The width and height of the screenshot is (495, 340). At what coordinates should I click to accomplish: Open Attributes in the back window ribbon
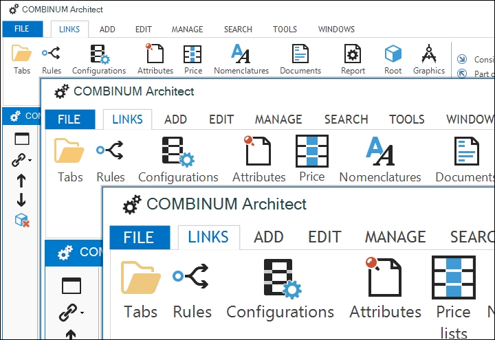pos(155,59)
